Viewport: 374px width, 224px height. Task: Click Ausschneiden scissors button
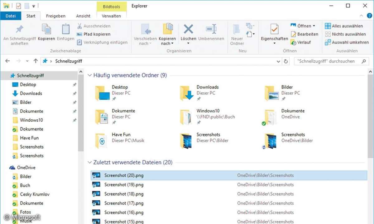[x=93, y=26]
